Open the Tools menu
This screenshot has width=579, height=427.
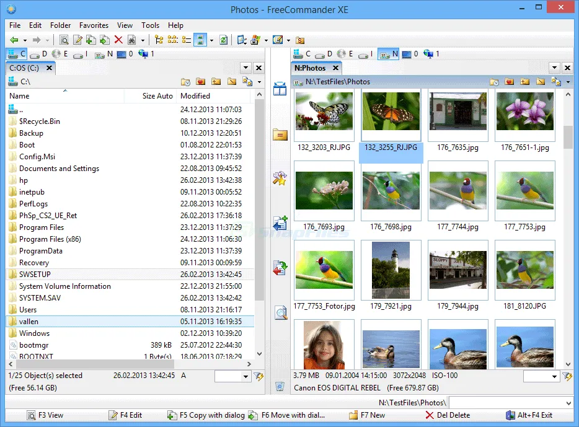coord(150,25)
